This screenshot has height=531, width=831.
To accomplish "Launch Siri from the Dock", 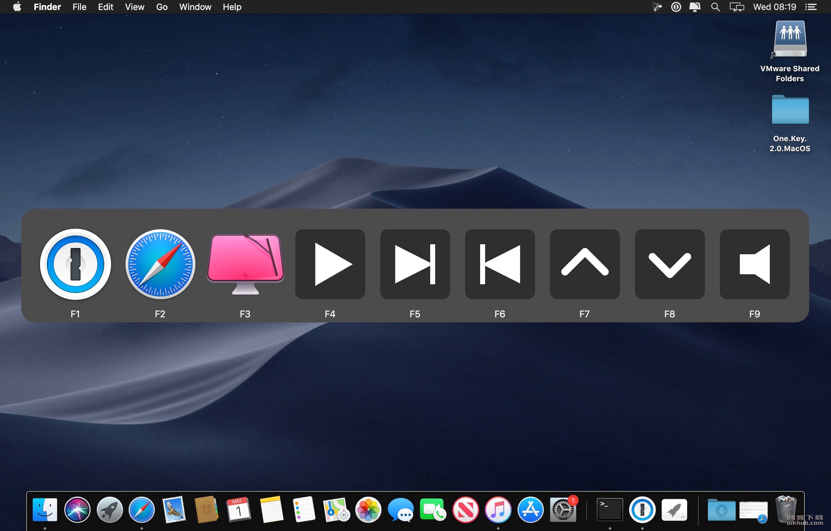I will coord(77,509).
